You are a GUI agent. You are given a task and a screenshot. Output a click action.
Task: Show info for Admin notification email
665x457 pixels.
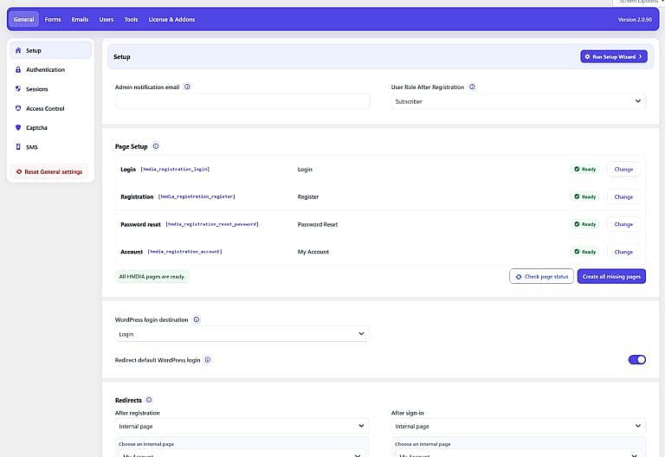coord(187,87)
